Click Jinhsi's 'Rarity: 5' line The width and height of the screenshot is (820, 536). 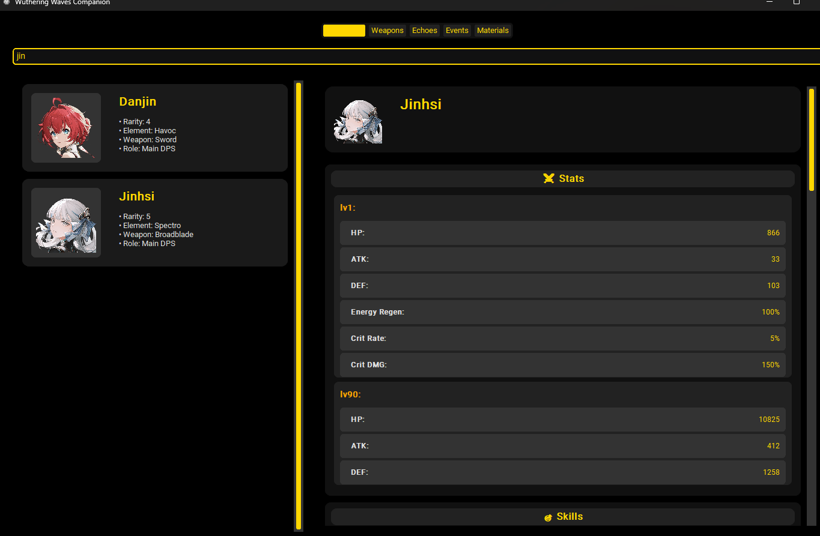pyautogui.click(x=135, y=217)
